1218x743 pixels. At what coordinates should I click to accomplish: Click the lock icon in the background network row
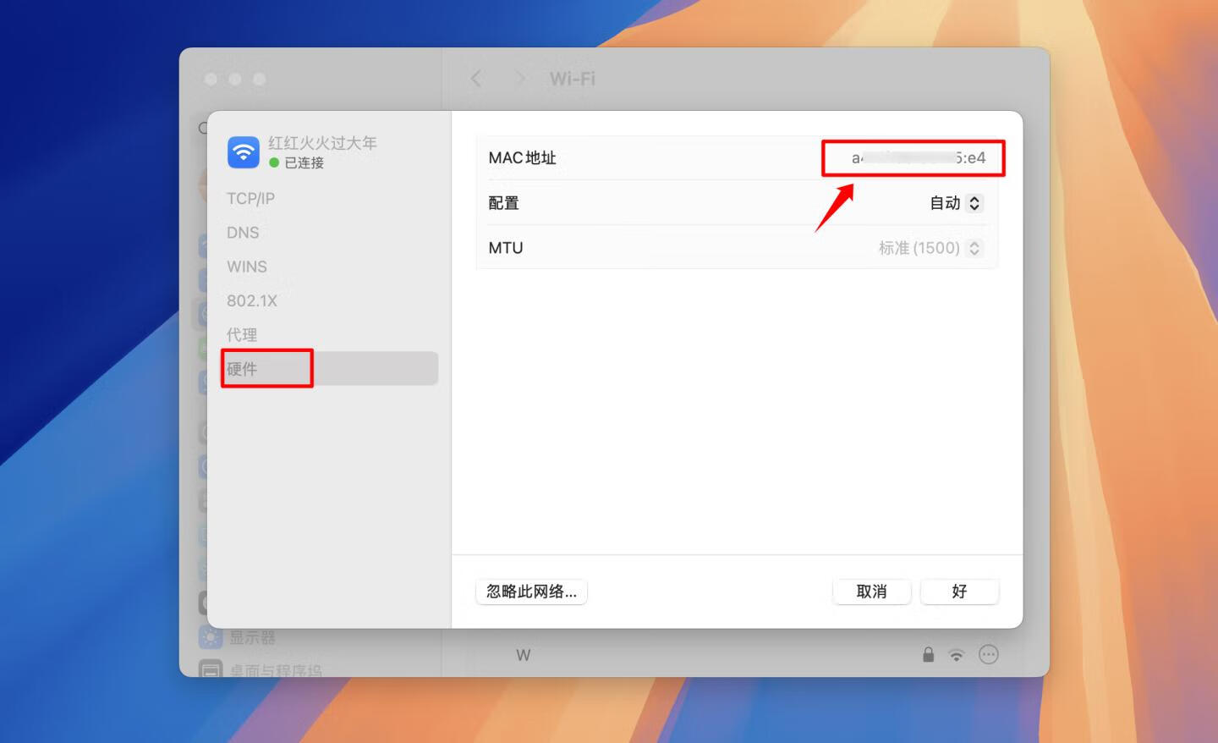pyautogui.click(x=928, y=655)
